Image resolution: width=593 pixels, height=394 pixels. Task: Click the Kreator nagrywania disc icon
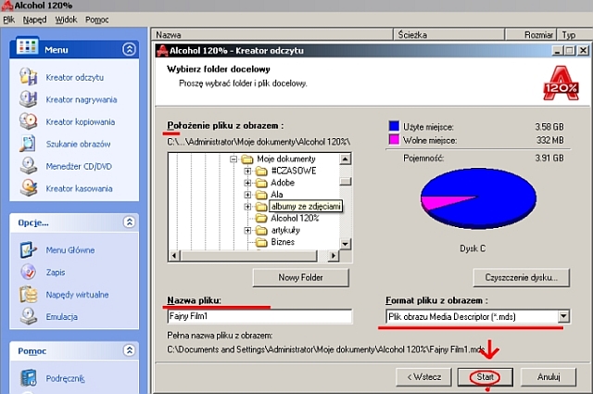[29, 99]
